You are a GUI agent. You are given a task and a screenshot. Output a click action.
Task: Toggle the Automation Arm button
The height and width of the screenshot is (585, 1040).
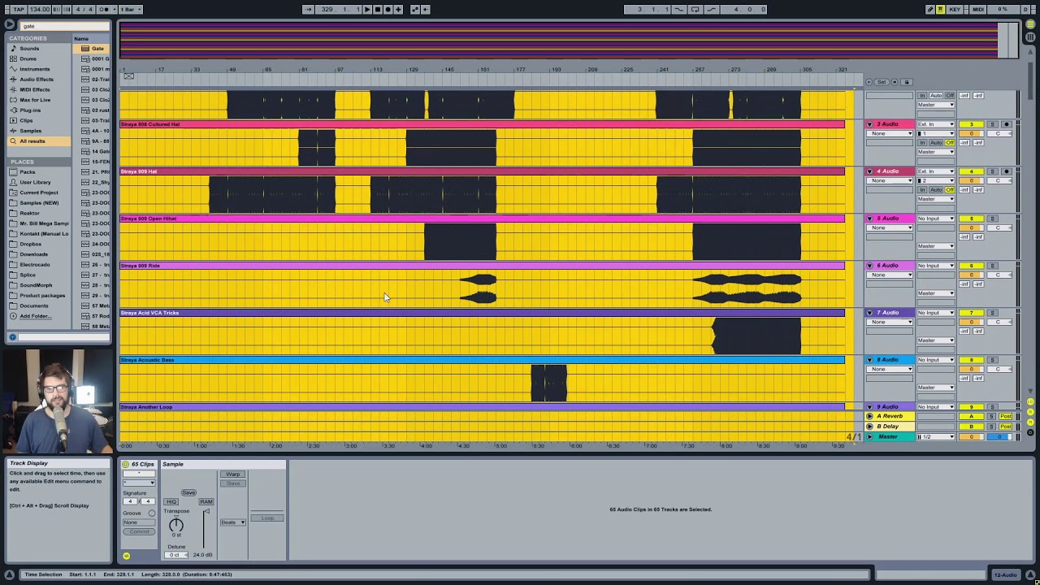click(x=414, y=9)
